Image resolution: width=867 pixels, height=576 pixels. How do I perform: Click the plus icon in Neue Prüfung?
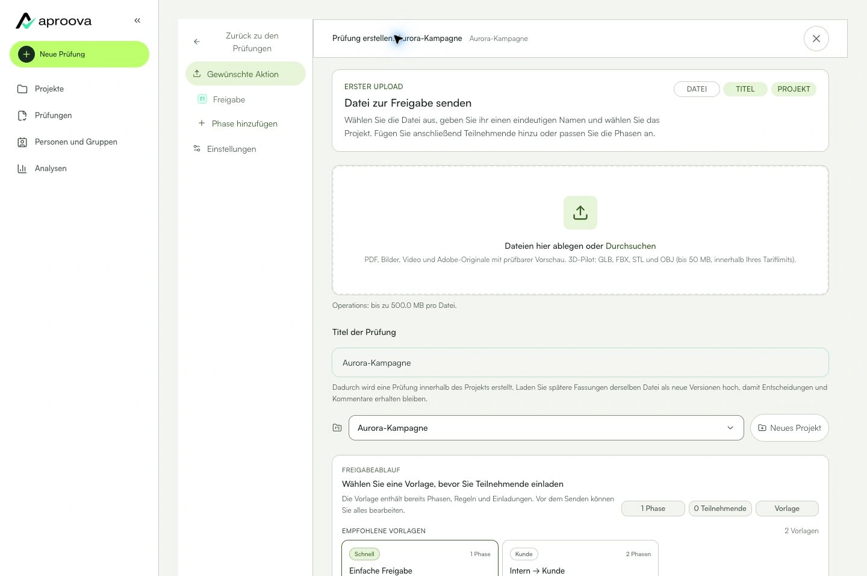pos(26,54)
